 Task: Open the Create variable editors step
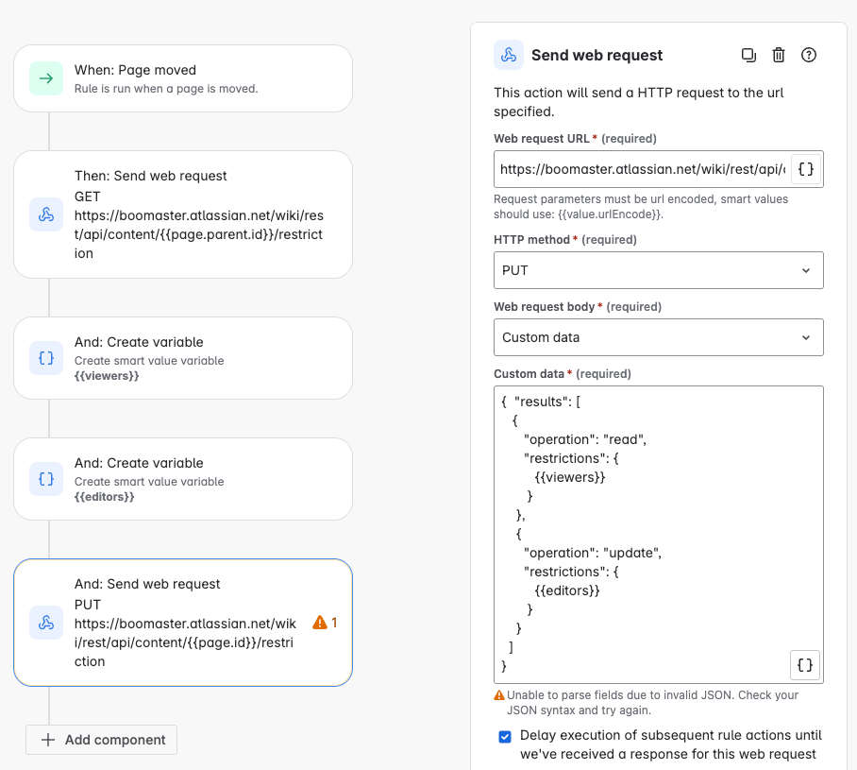click(x=183, y=479)
